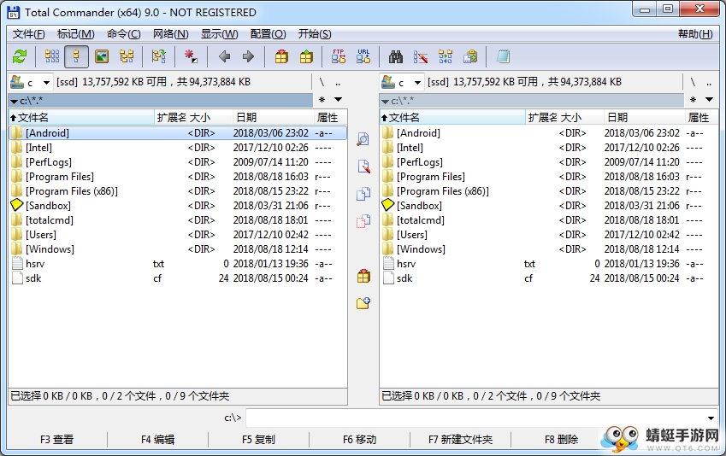Open the notepad toolbar icon

(x=503, y=57)
